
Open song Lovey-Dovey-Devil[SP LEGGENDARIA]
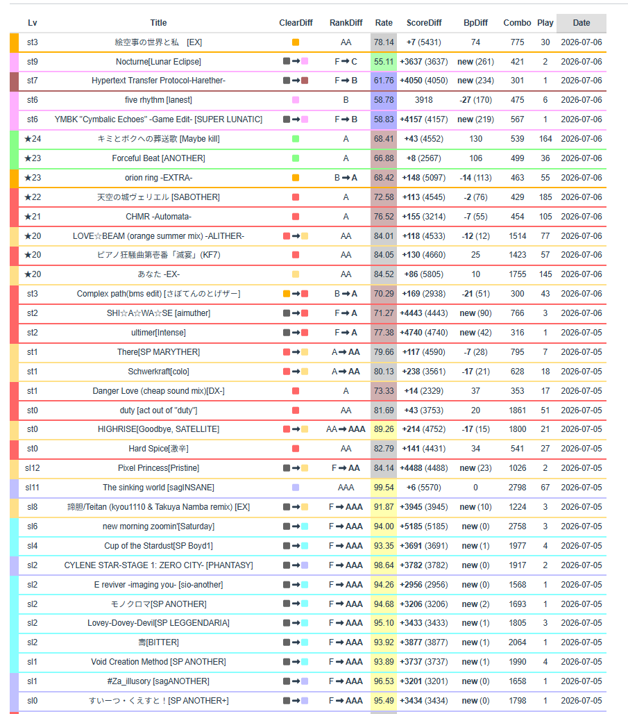[x=158, y=623]
